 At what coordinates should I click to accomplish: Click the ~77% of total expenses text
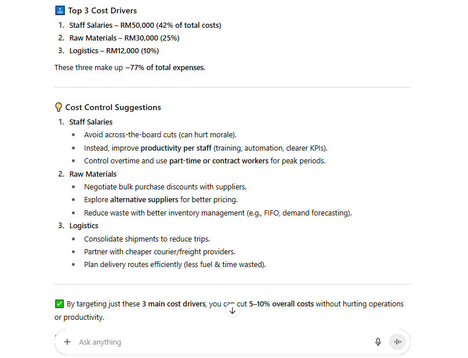165,67
